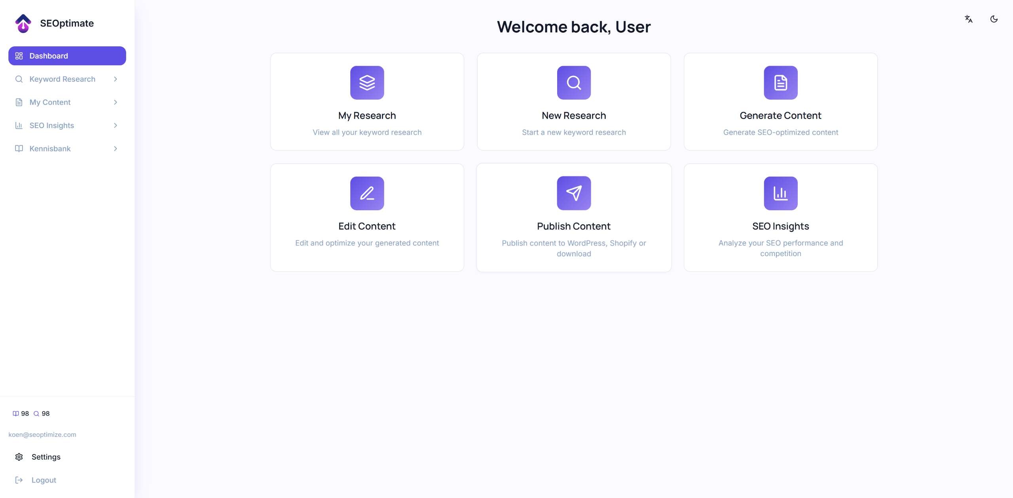Click the Generate Content document icon
This screenshot has width=1013, height=498.
780,83
